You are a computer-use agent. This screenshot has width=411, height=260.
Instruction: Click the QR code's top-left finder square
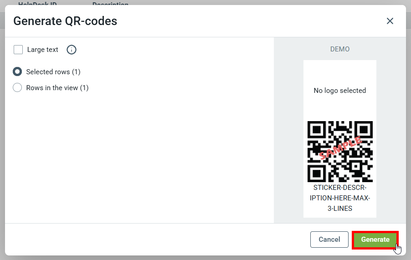[316, 130]
